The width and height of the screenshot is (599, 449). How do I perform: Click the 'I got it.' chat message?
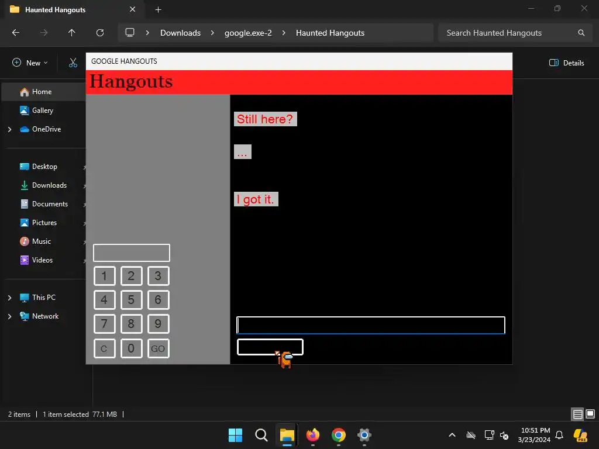click(256, 199)
